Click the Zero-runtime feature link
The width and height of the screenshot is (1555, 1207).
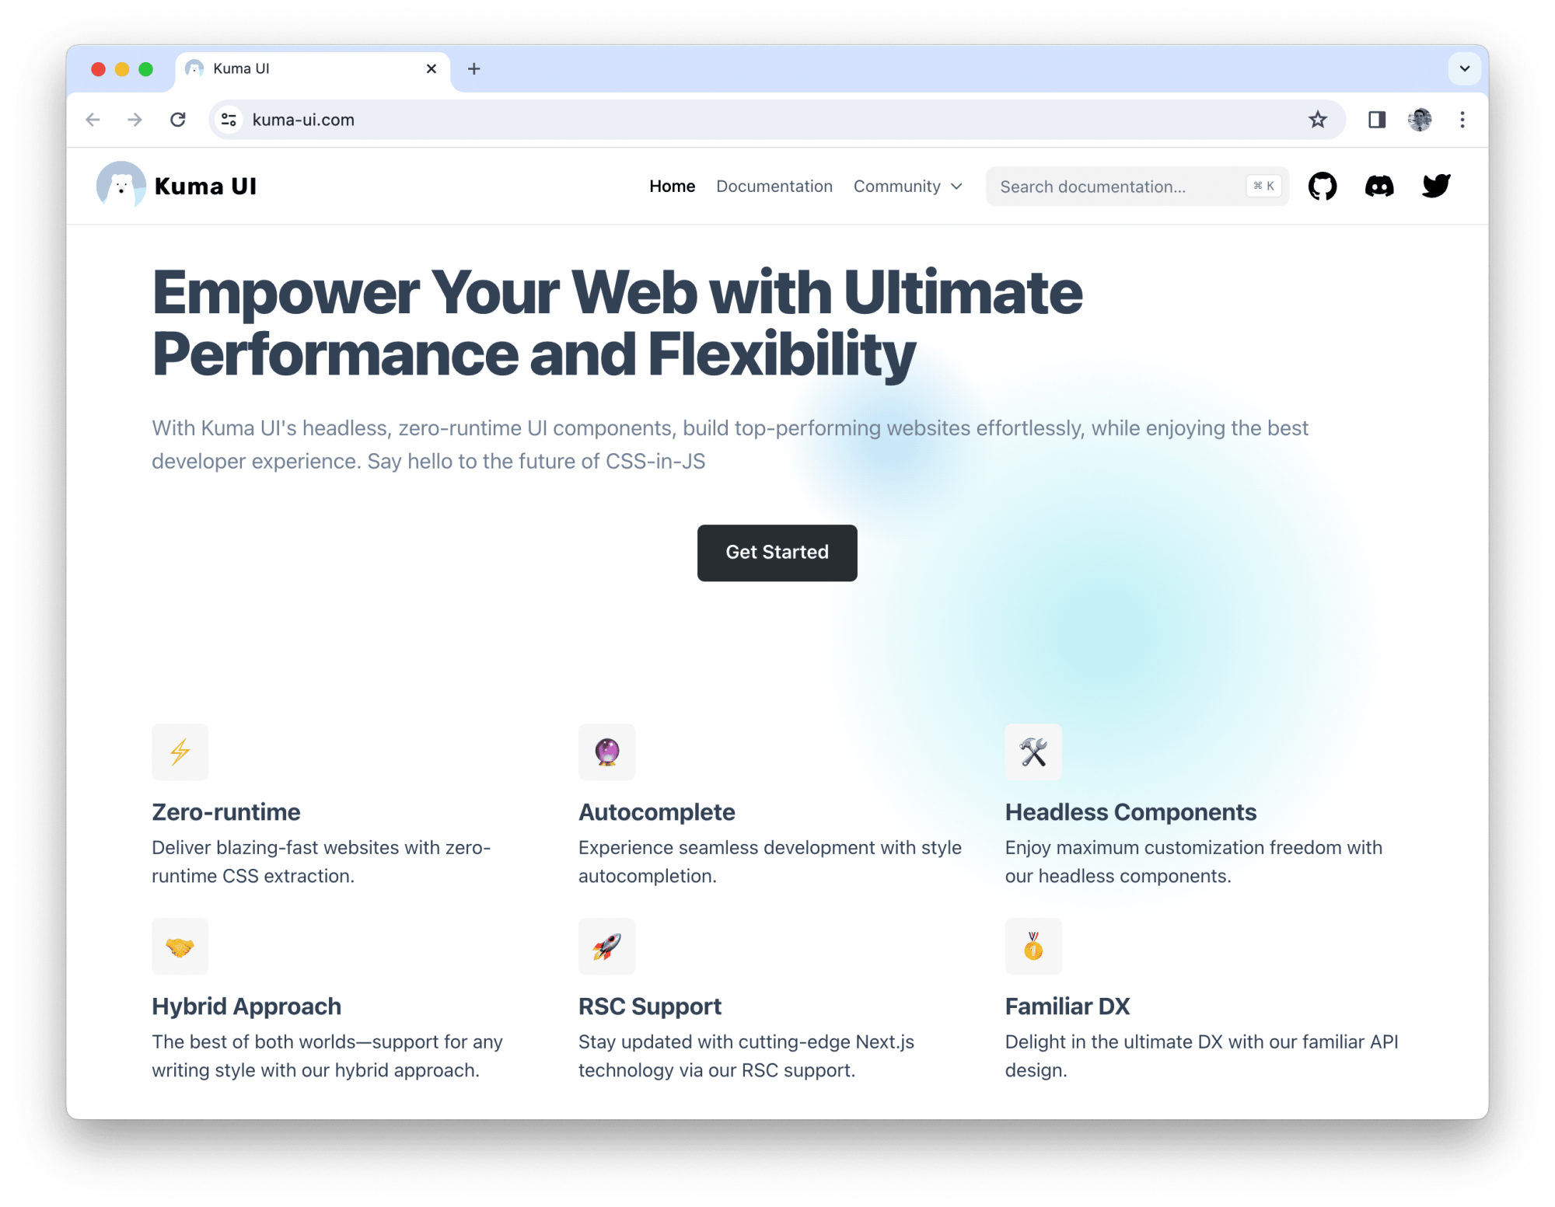(x=226, y=811)
